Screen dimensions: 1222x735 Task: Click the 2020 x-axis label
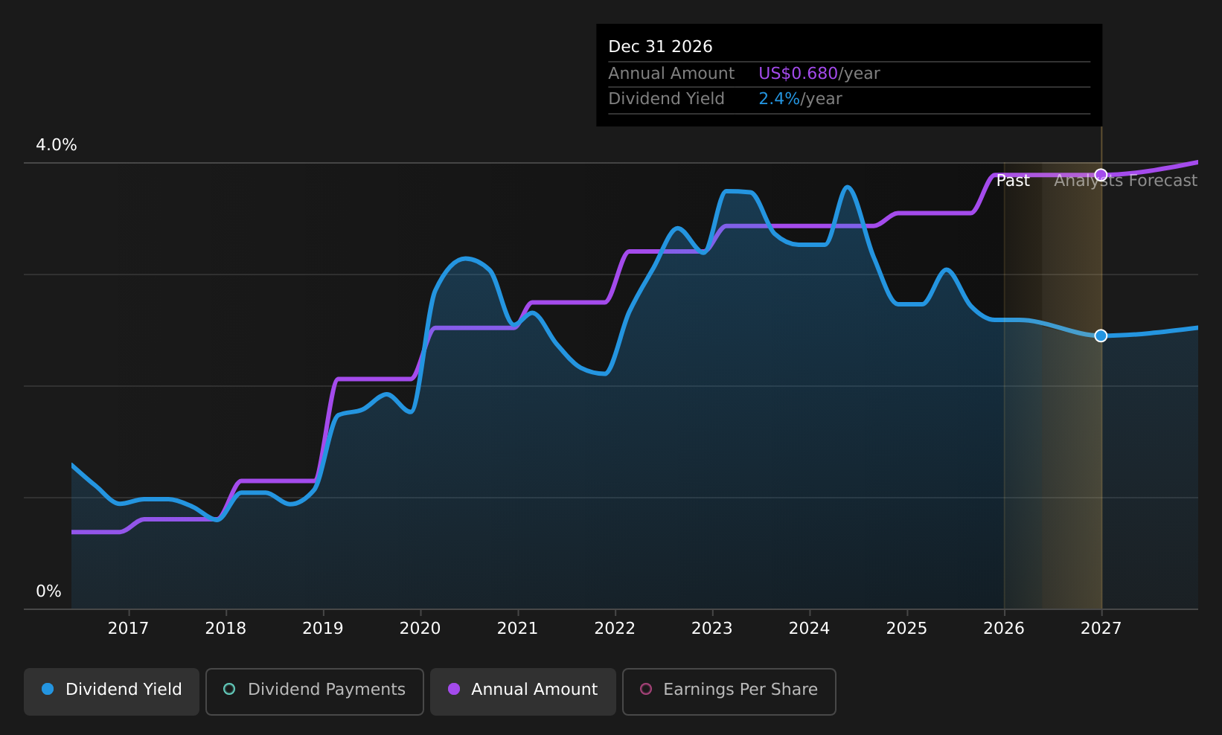click(420, 629)
